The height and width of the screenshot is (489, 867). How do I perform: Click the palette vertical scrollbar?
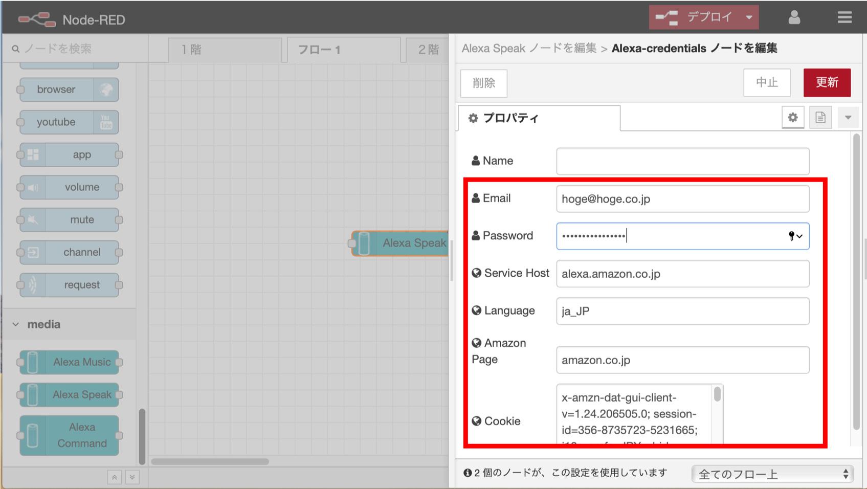point(142,436)
